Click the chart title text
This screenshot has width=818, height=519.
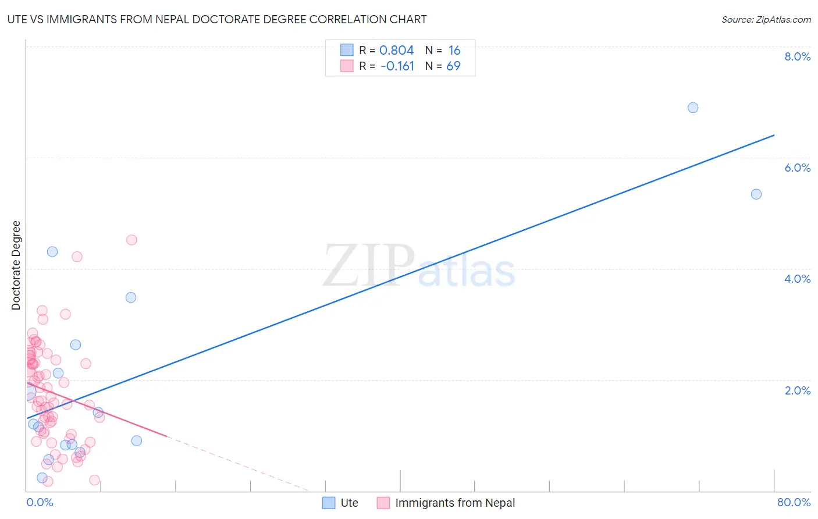217,19
